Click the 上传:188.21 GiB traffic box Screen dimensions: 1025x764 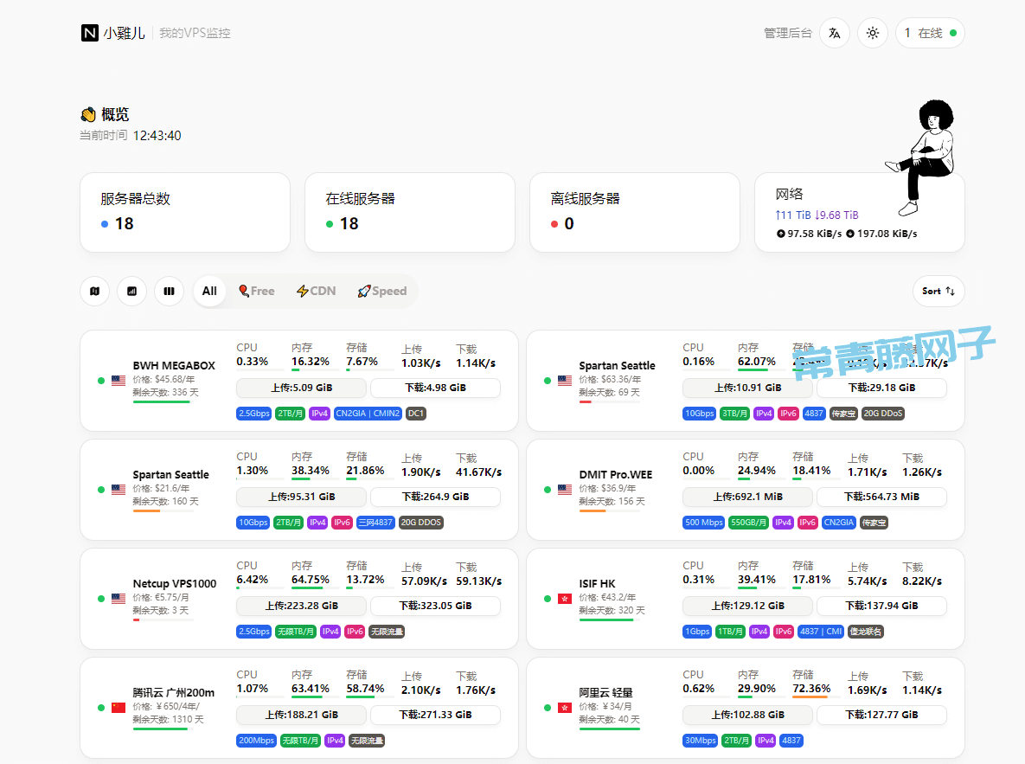point(301,716)
